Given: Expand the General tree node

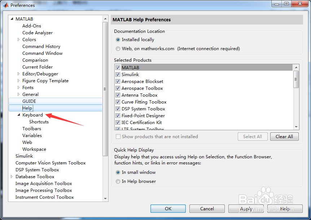Looking at the screenshot, I should [x=18, y=94].
